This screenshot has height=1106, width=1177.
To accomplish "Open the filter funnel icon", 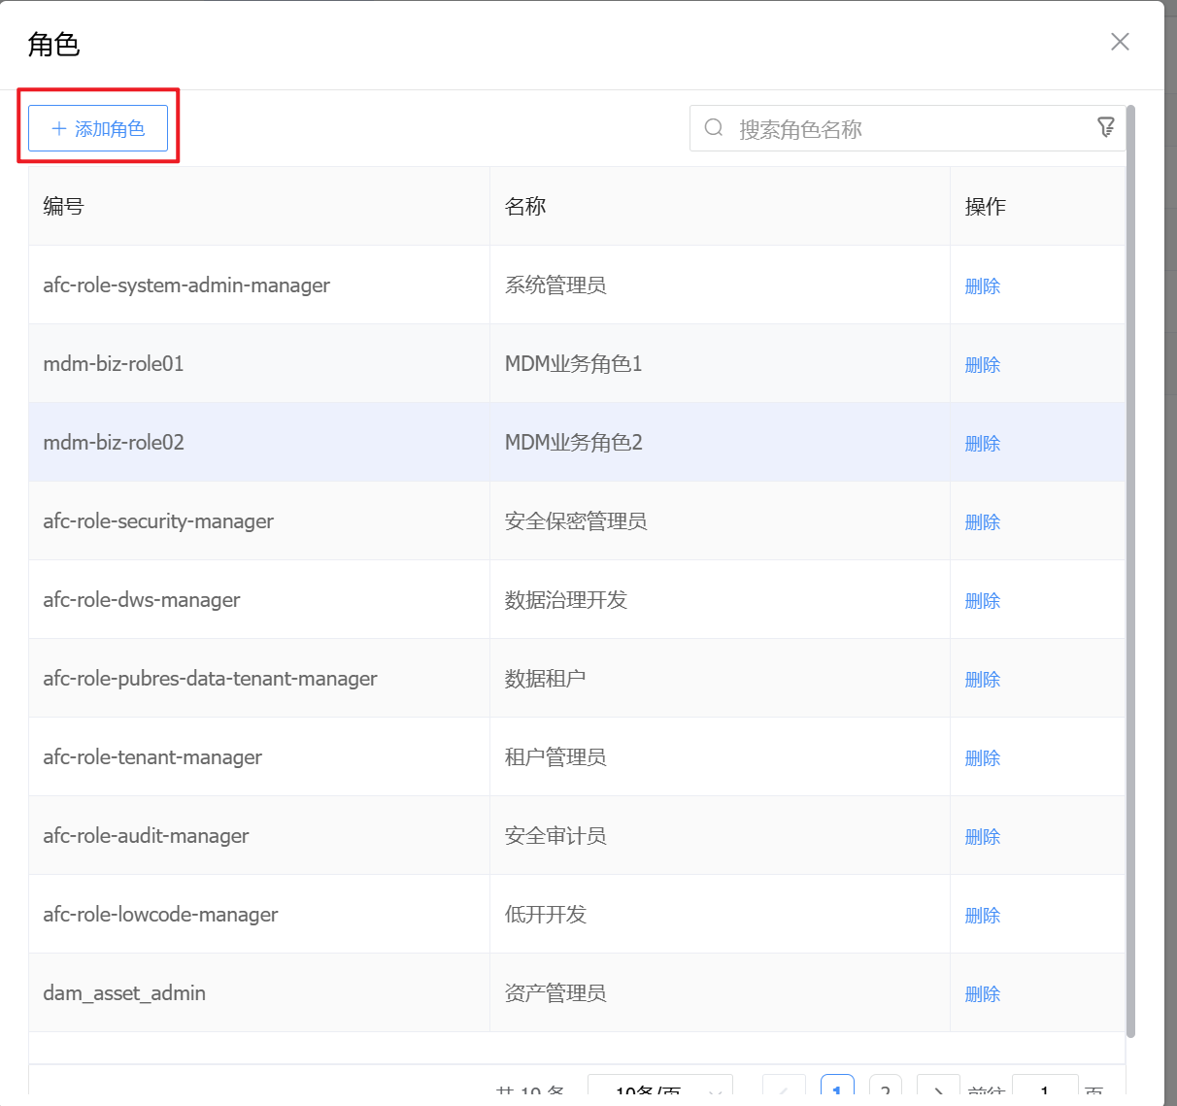I will (1105, 127).
